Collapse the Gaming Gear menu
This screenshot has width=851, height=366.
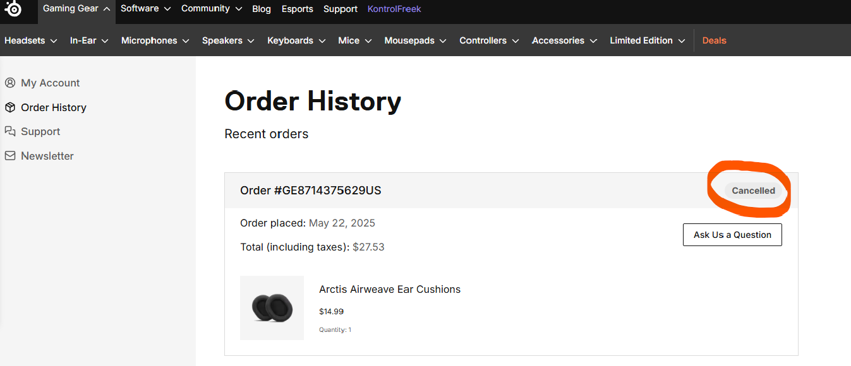coord(76,8)
